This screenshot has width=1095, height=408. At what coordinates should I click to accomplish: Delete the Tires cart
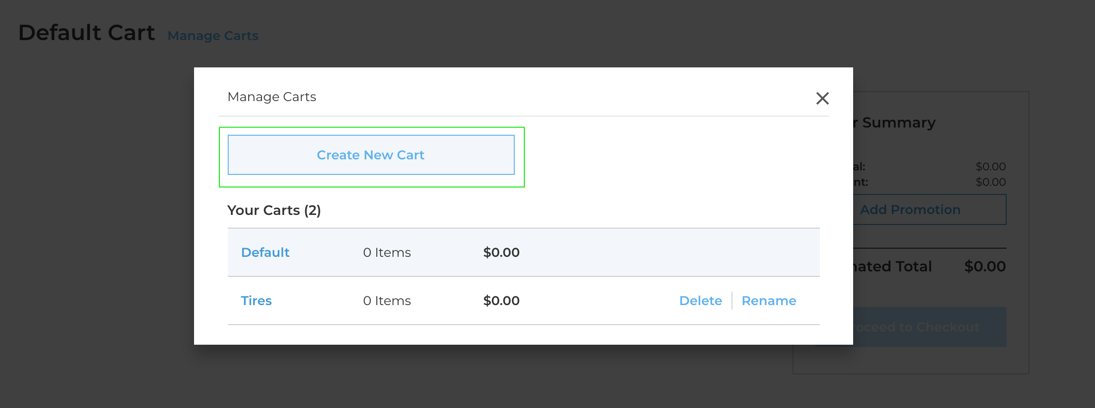tap(701, 301)
